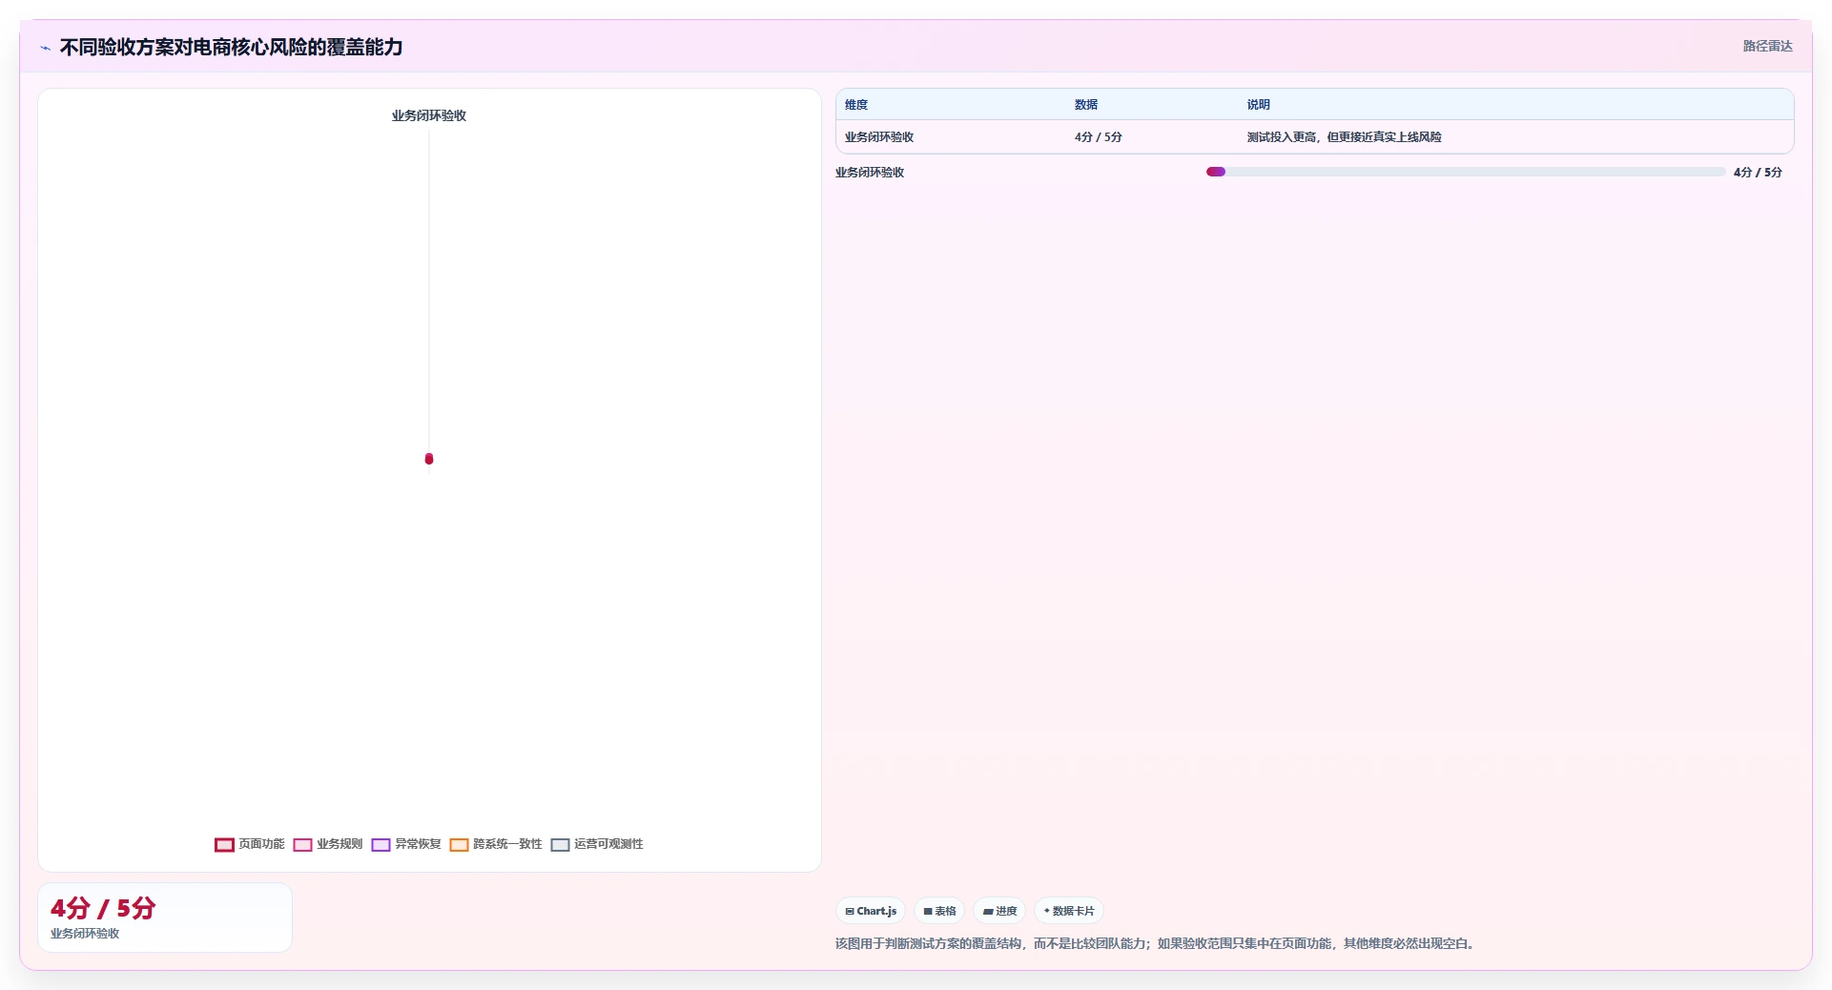
Task: Click the 4分 / 5分 data card value
Action: 103,908
